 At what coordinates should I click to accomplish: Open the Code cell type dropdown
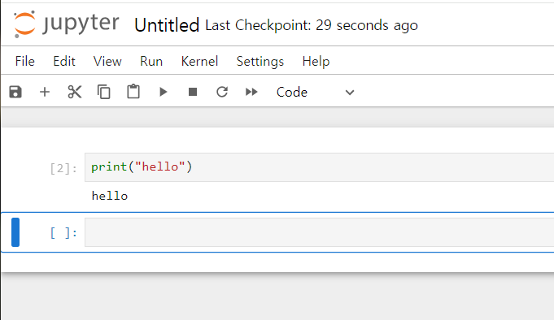click(315, 92)
